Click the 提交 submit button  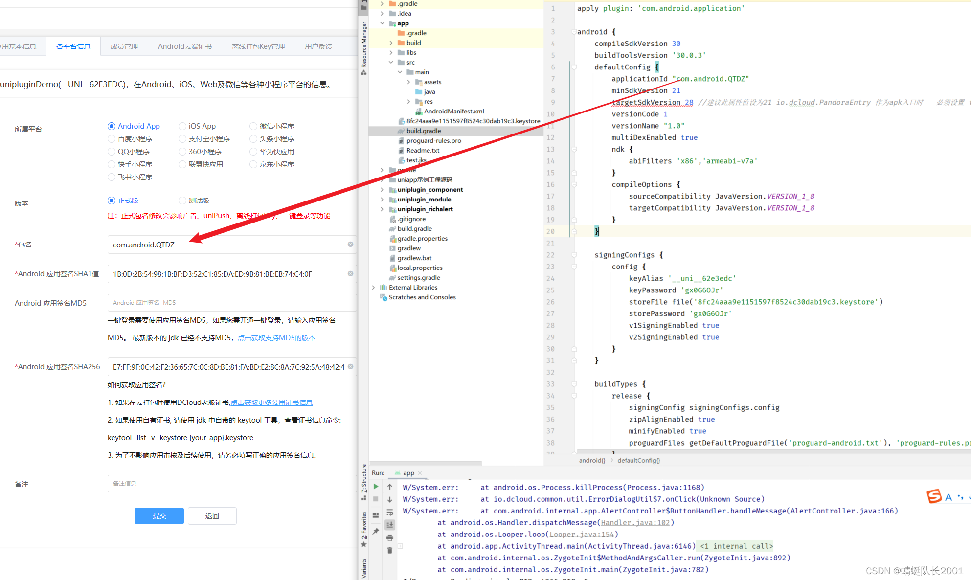[x=159, y=516]
